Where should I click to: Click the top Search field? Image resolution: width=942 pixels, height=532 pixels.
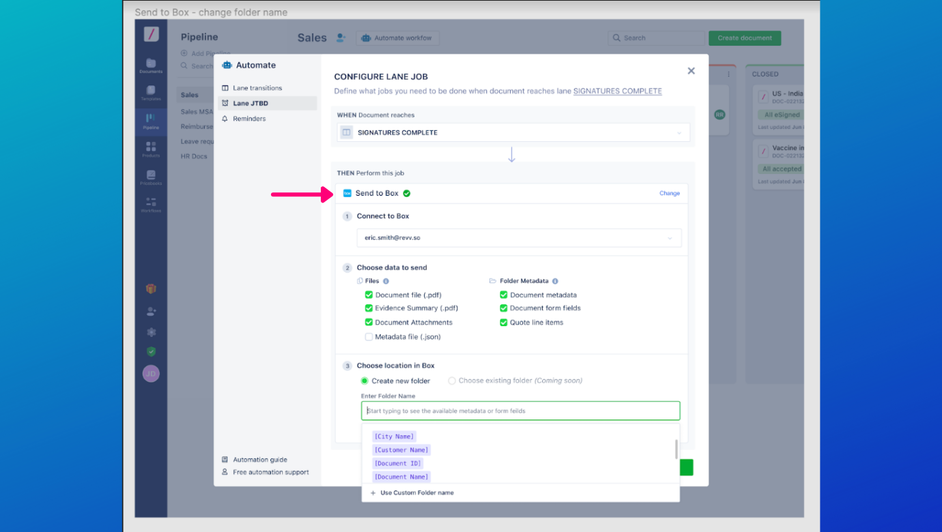[x=657, y=38]
